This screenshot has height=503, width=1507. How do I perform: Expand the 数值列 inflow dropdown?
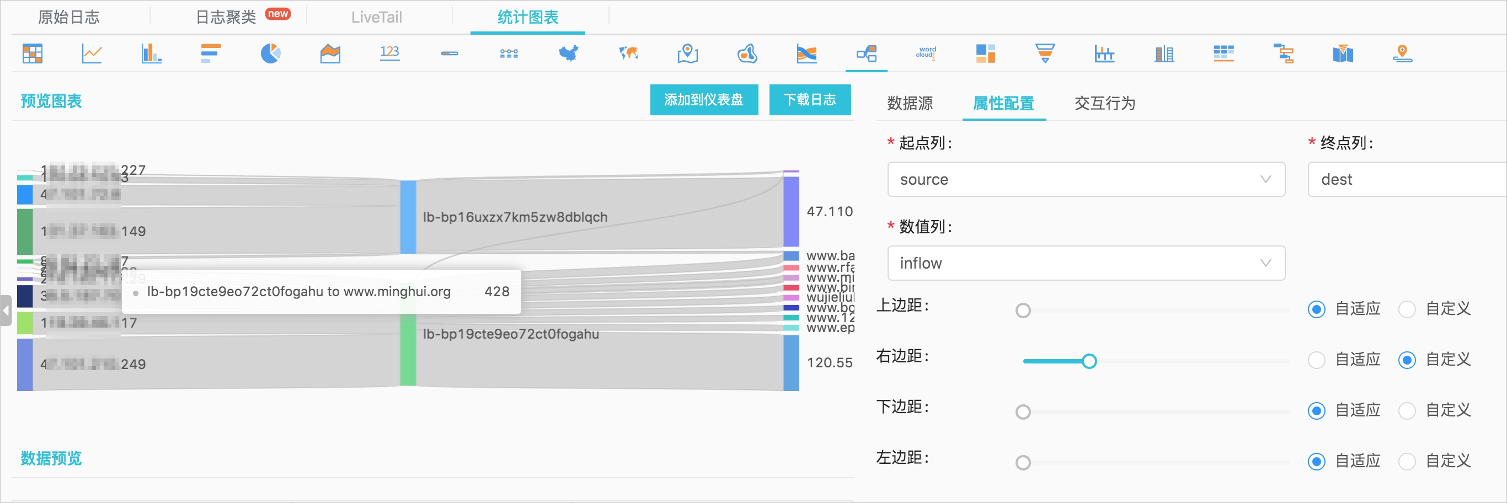point(1086,263)
